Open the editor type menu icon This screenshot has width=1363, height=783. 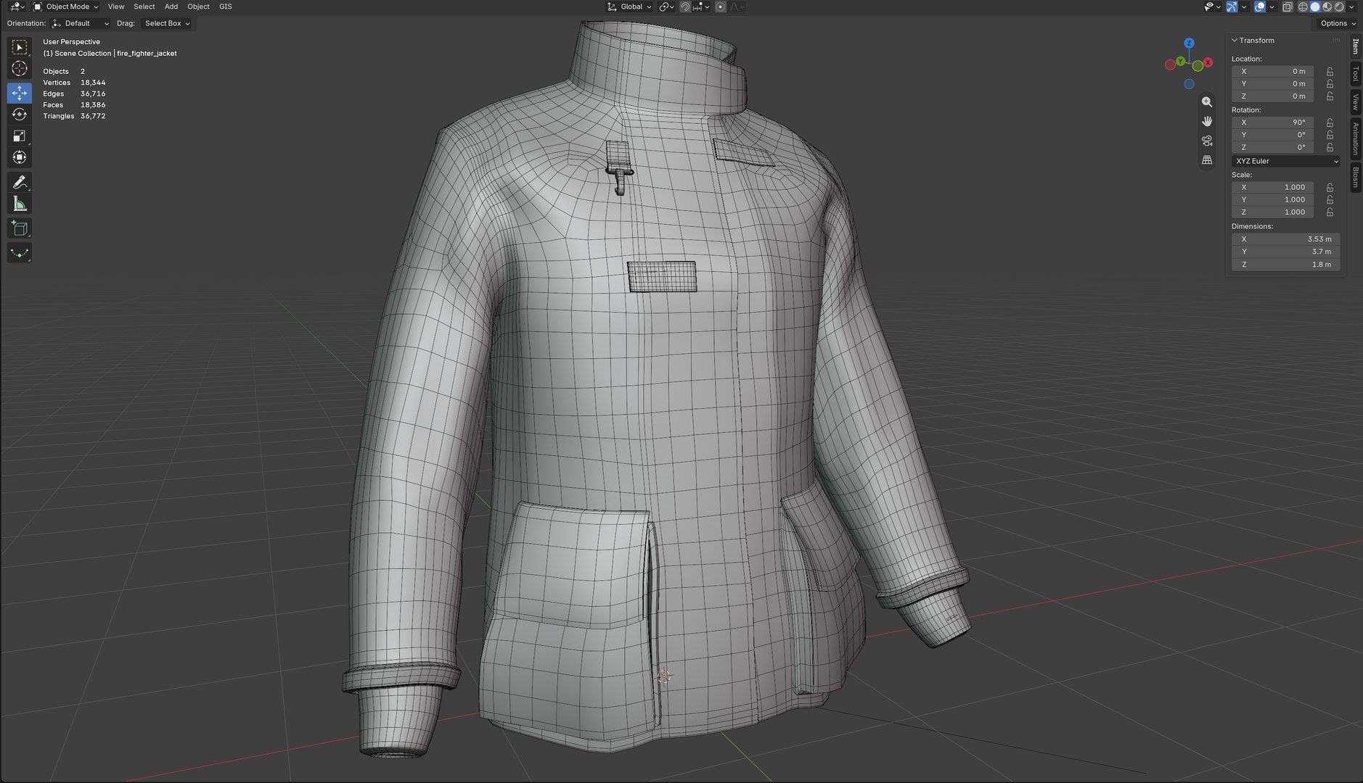pyautogui.click(x=16, y=7)
